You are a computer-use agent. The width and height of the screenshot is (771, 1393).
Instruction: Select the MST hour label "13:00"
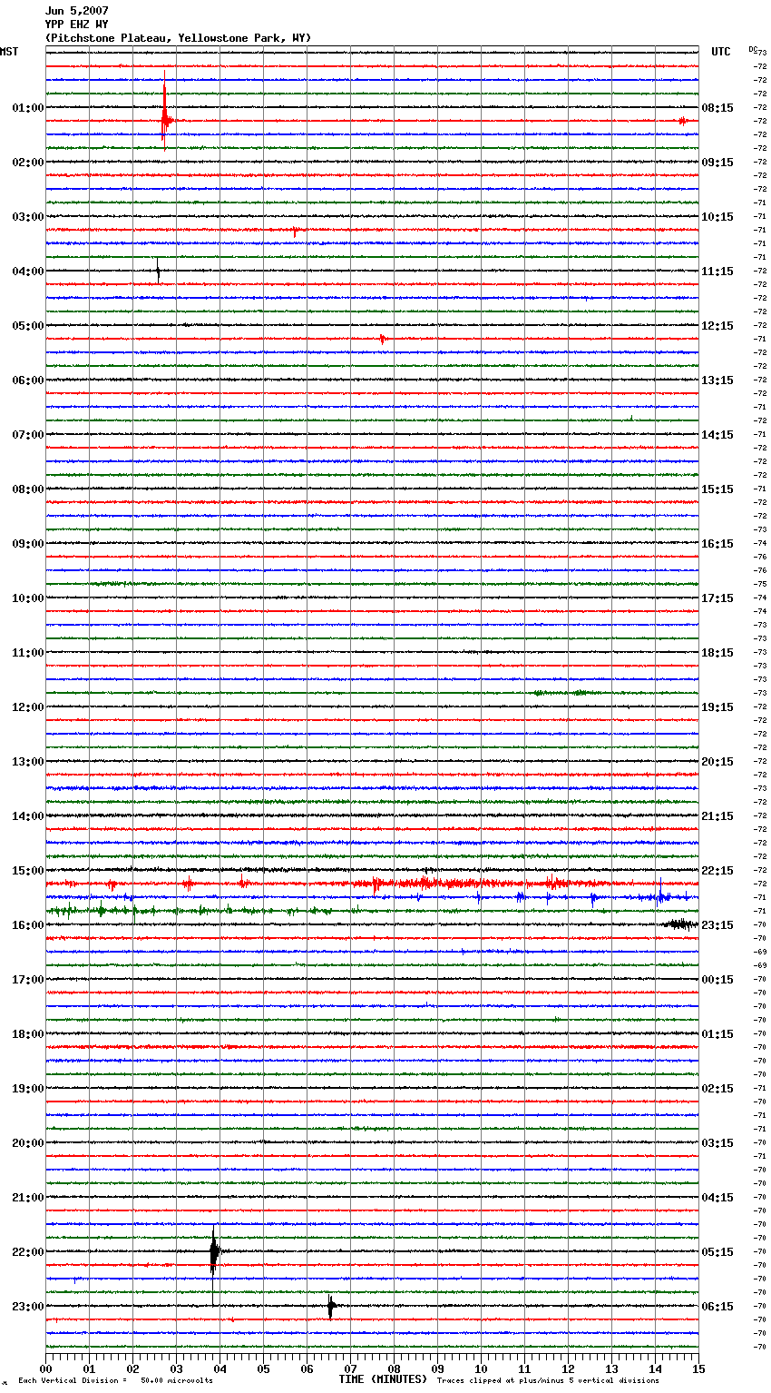pyautogui.click(x=27, y=761)
